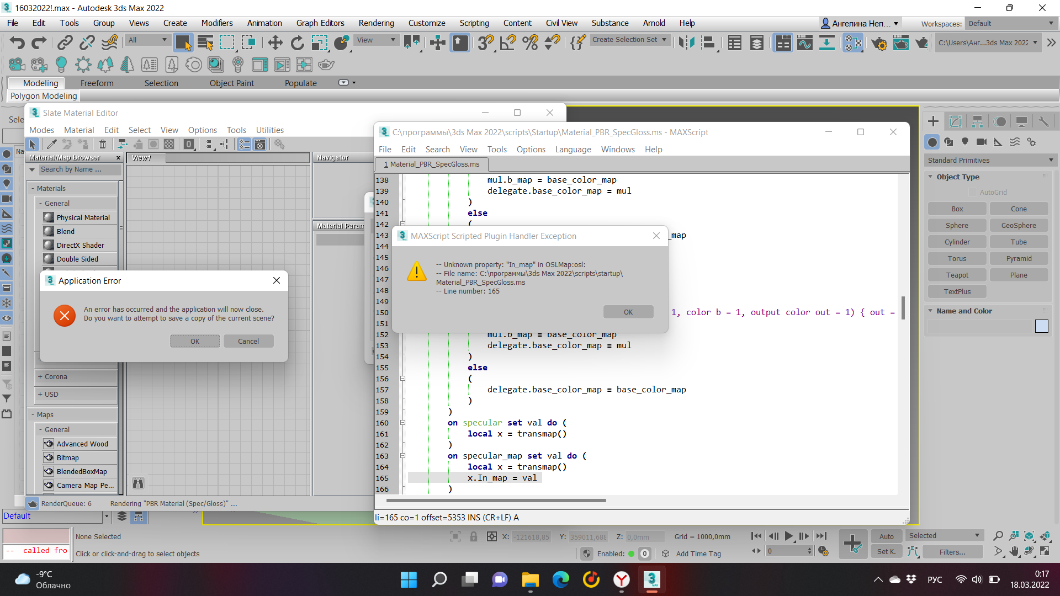The height and width of the screenshot is (596, 1060).
Task: Click Cancel in Application Error dialog
Action: pos(248,341)
